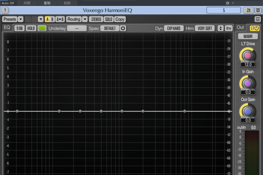
Task: Toggle SOLO button
Action: coord(108,19)
